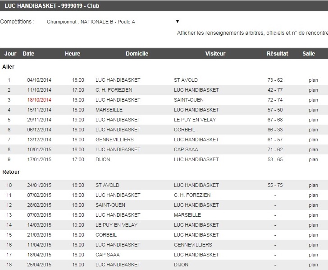Open the Compétitions championship dropdown
Screen dimensions: 328x270
tap(113, 22)
